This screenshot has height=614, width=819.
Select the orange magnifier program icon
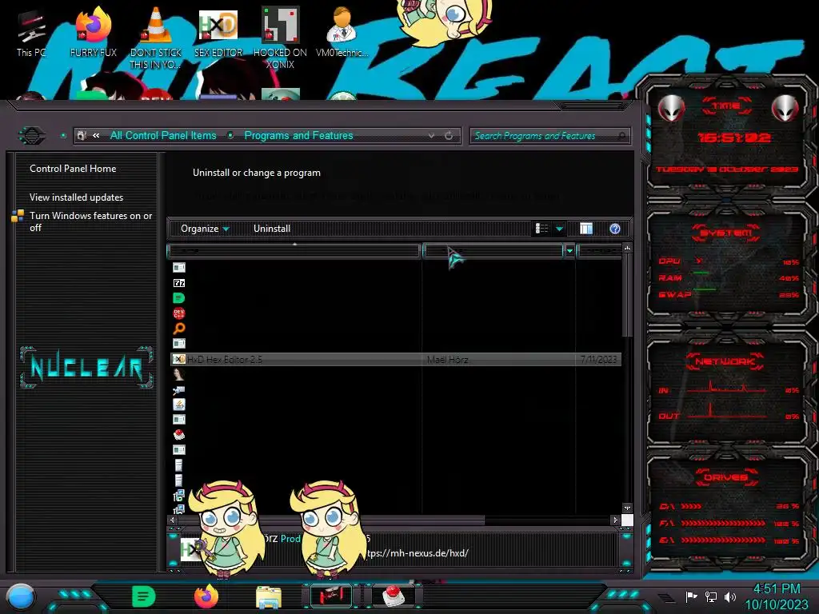point(178,329)
